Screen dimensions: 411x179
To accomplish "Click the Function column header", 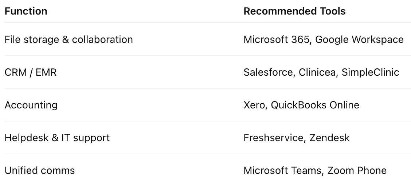I will (26, 11).
